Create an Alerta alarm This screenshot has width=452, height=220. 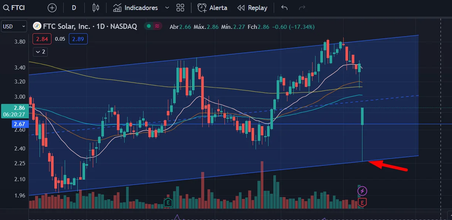pyautogui.click(x=212, y=7)
